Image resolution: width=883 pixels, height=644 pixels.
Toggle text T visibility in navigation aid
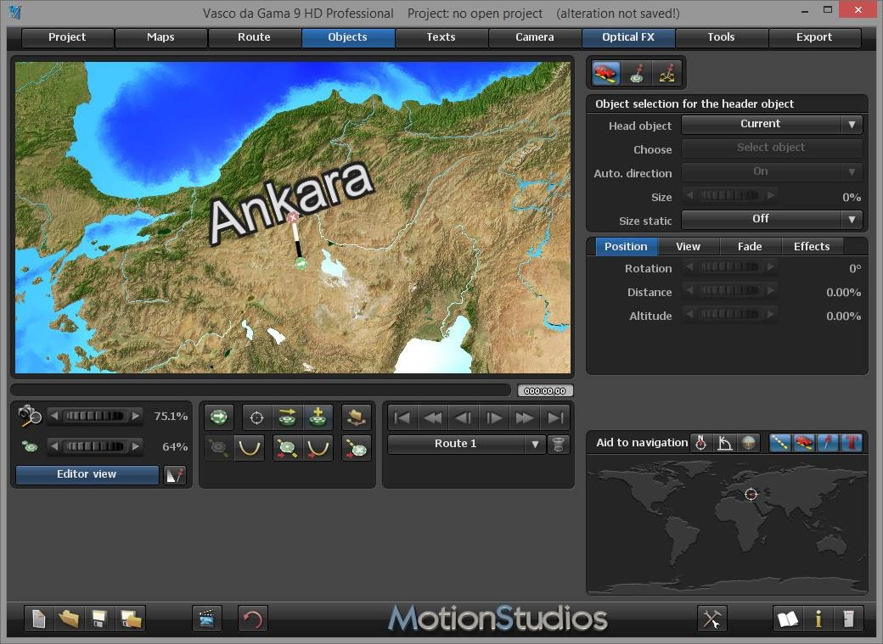click(x=851, y=443)
